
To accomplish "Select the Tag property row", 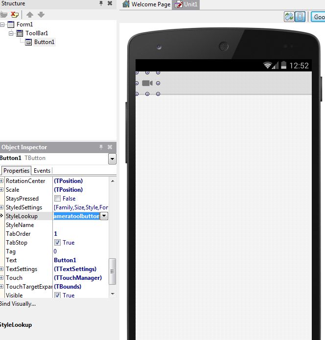I will (x=56, y=251).
